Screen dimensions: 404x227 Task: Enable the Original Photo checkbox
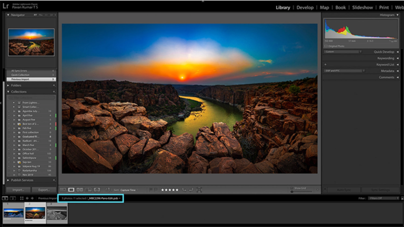pos(326,46)
